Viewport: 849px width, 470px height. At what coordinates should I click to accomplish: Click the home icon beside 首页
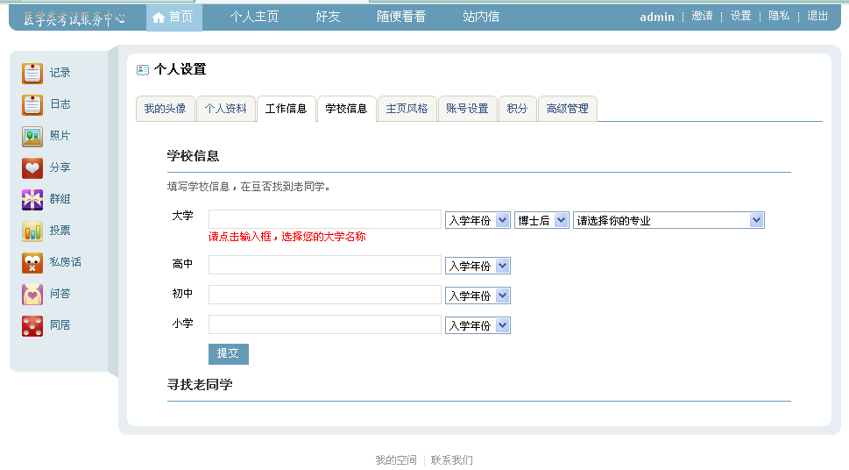(x=158, y=18)
